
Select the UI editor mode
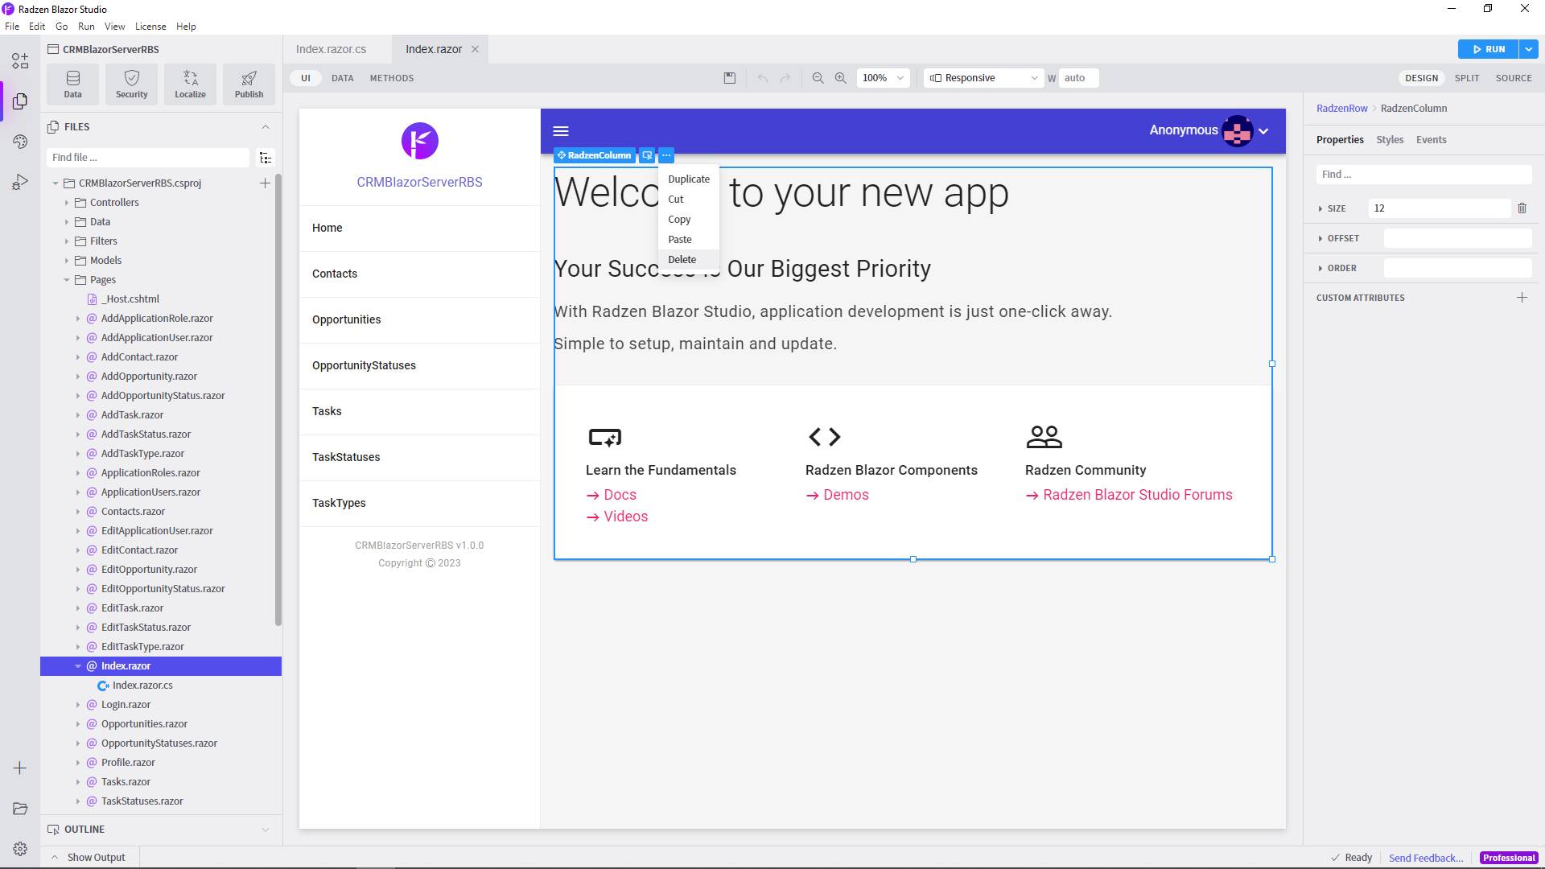coord(306,78)
